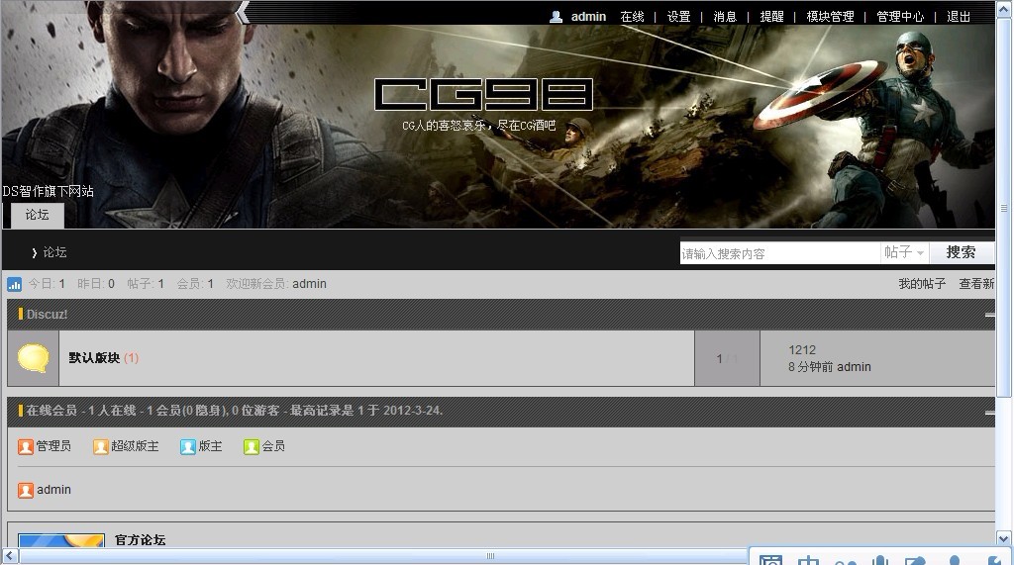Click the admin user avatar icon

coord(556,17)
